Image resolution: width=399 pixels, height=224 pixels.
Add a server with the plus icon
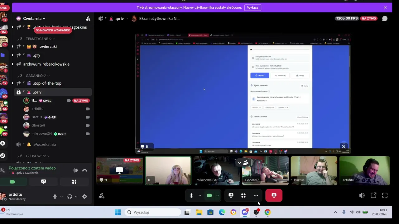2,143
